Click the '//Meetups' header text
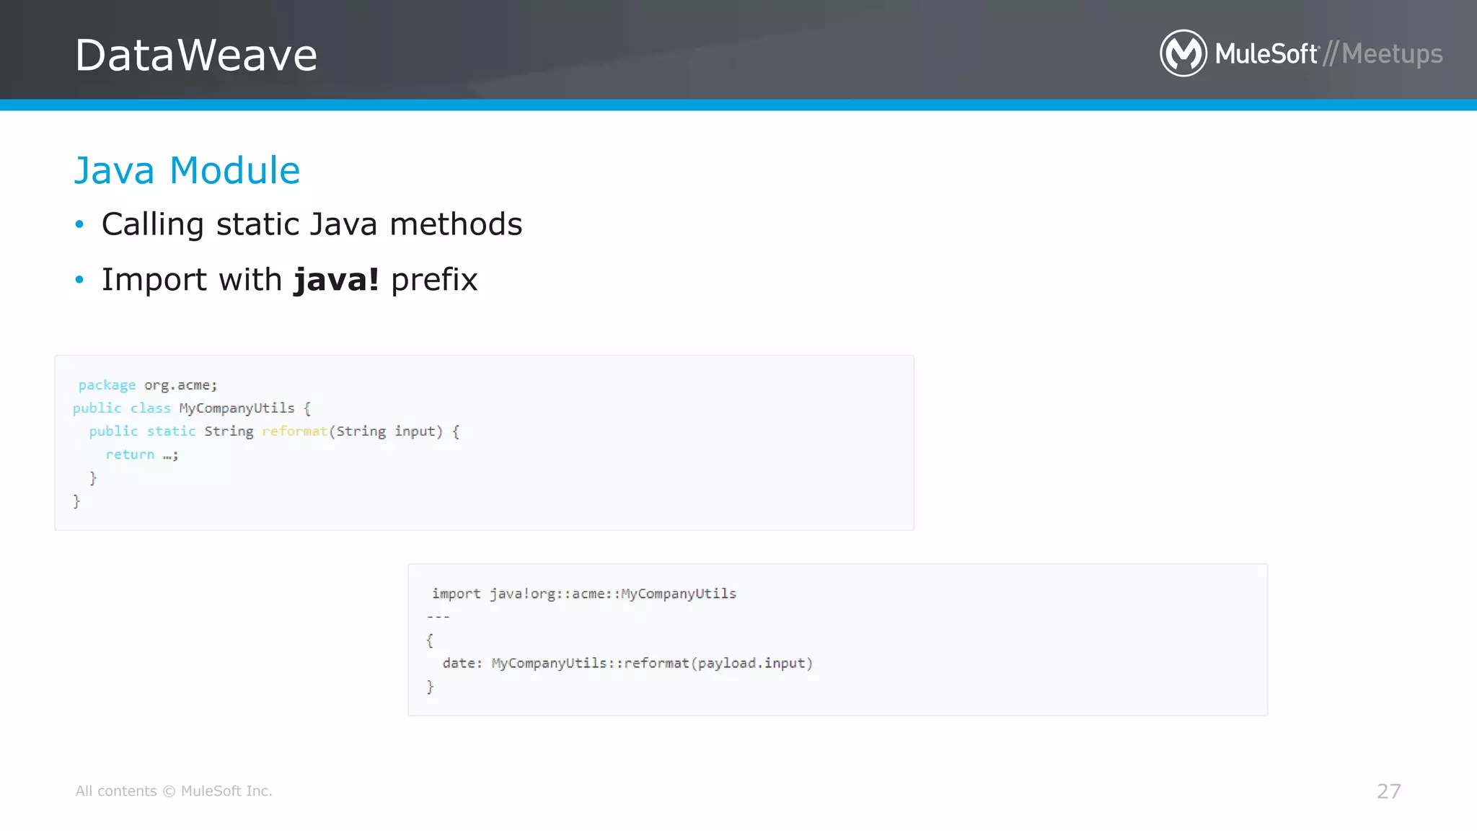The width and height of the screenshot is (1477, 831). tap(1383, 54)
